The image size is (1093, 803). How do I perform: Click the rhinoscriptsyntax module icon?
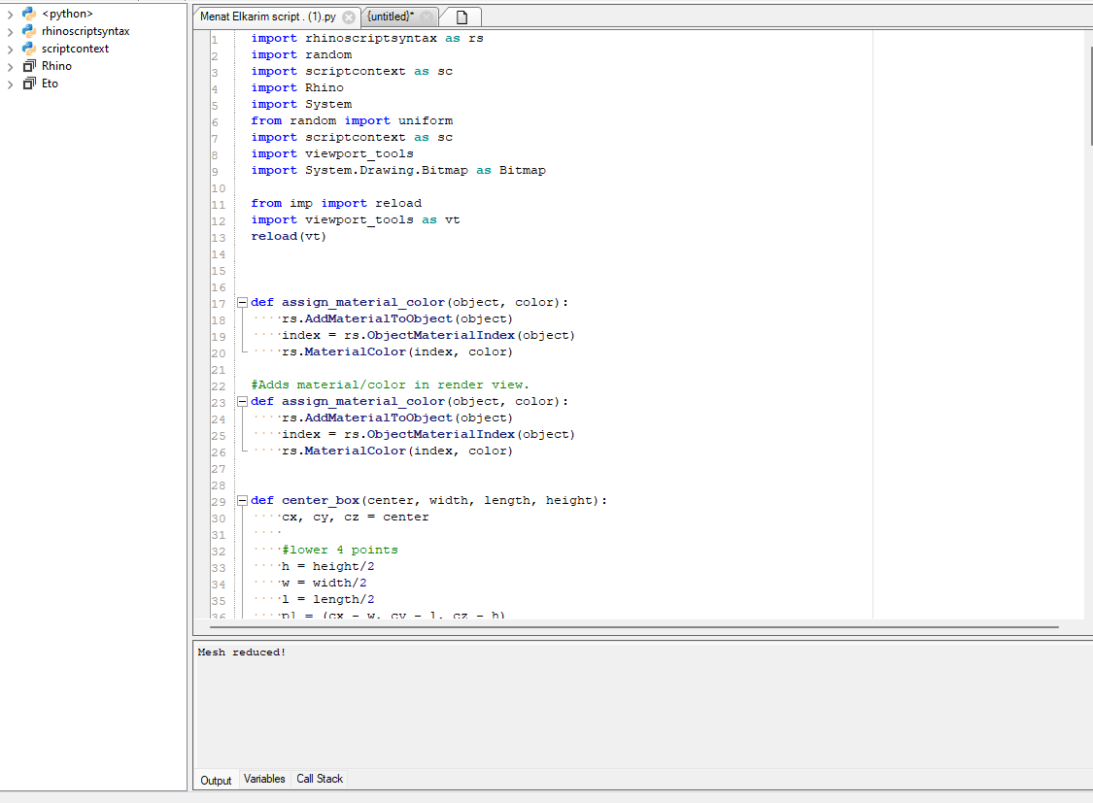click(27, 31)
